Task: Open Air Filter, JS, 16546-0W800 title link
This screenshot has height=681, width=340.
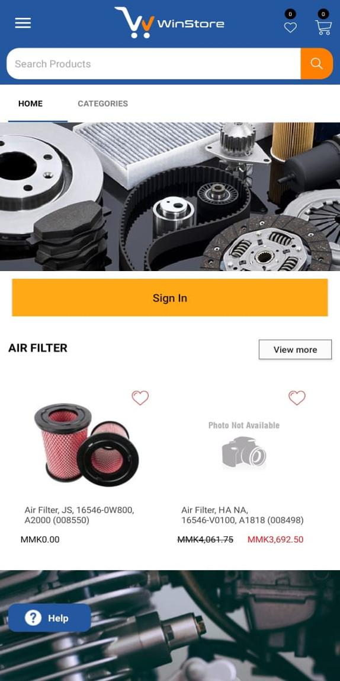Action: [x=79, y=515]
